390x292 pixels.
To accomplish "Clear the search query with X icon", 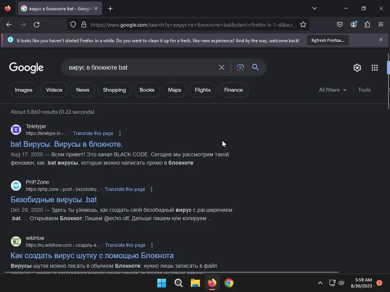I will pyautogui.click(x=222, y=67).
